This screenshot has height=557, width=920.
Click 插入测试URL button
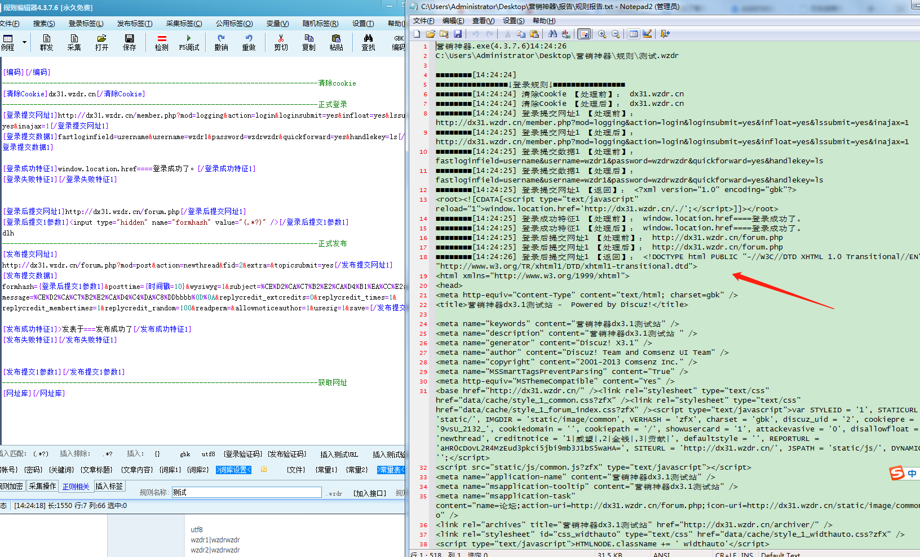coord(339,454)
